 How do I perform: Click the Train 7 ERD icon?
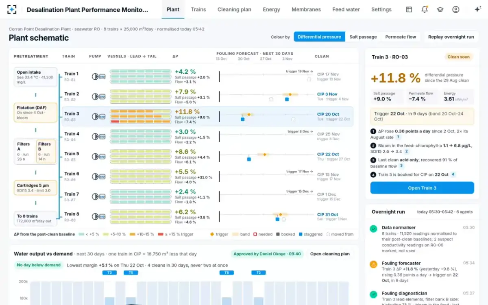click(x=102, y=197)
